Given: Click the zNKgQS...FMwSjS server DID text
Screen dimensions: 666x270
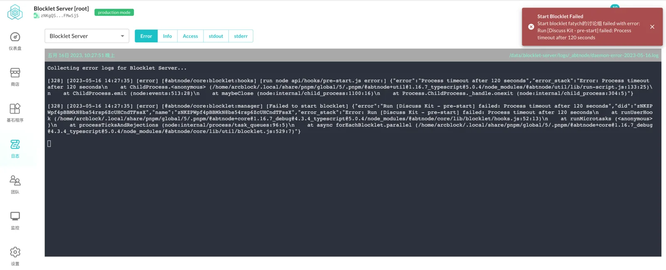Looking at the screenshot, I should pyautogui.click(x=60, y=16).
